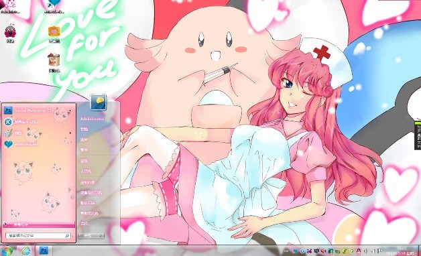421x256 pixels.
Task: Click the search magnifier icon
Action: 67,236
